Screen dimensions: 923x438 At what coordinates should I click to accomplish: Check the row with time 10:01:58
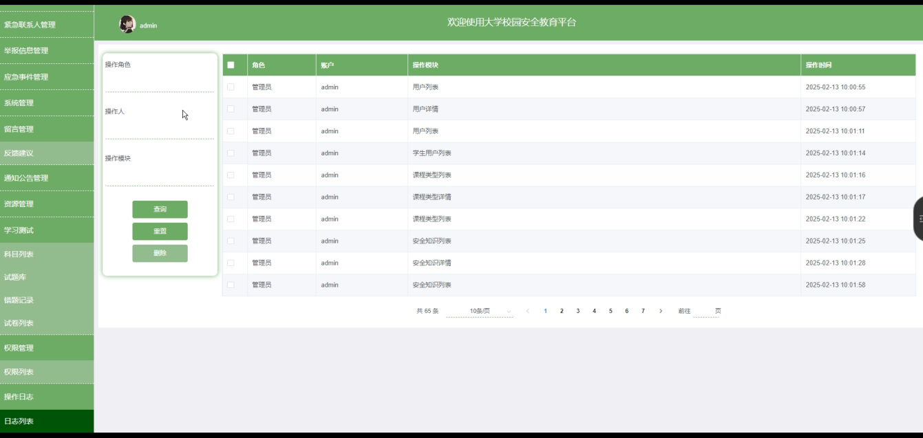231,285
